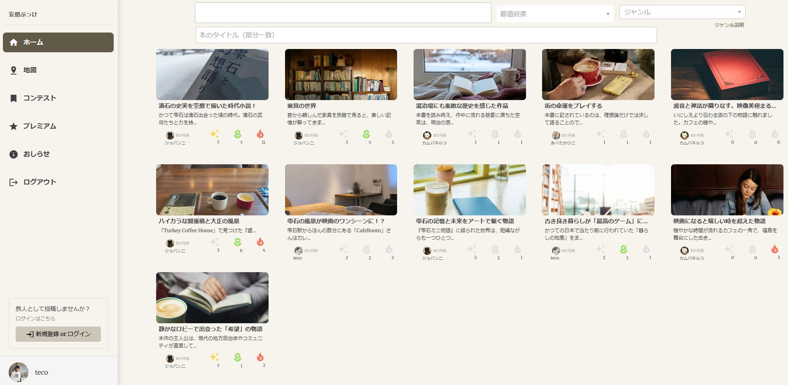788x385 pixels.
Task: Click the 本のタイトル search field
Action: coord(426,35)
